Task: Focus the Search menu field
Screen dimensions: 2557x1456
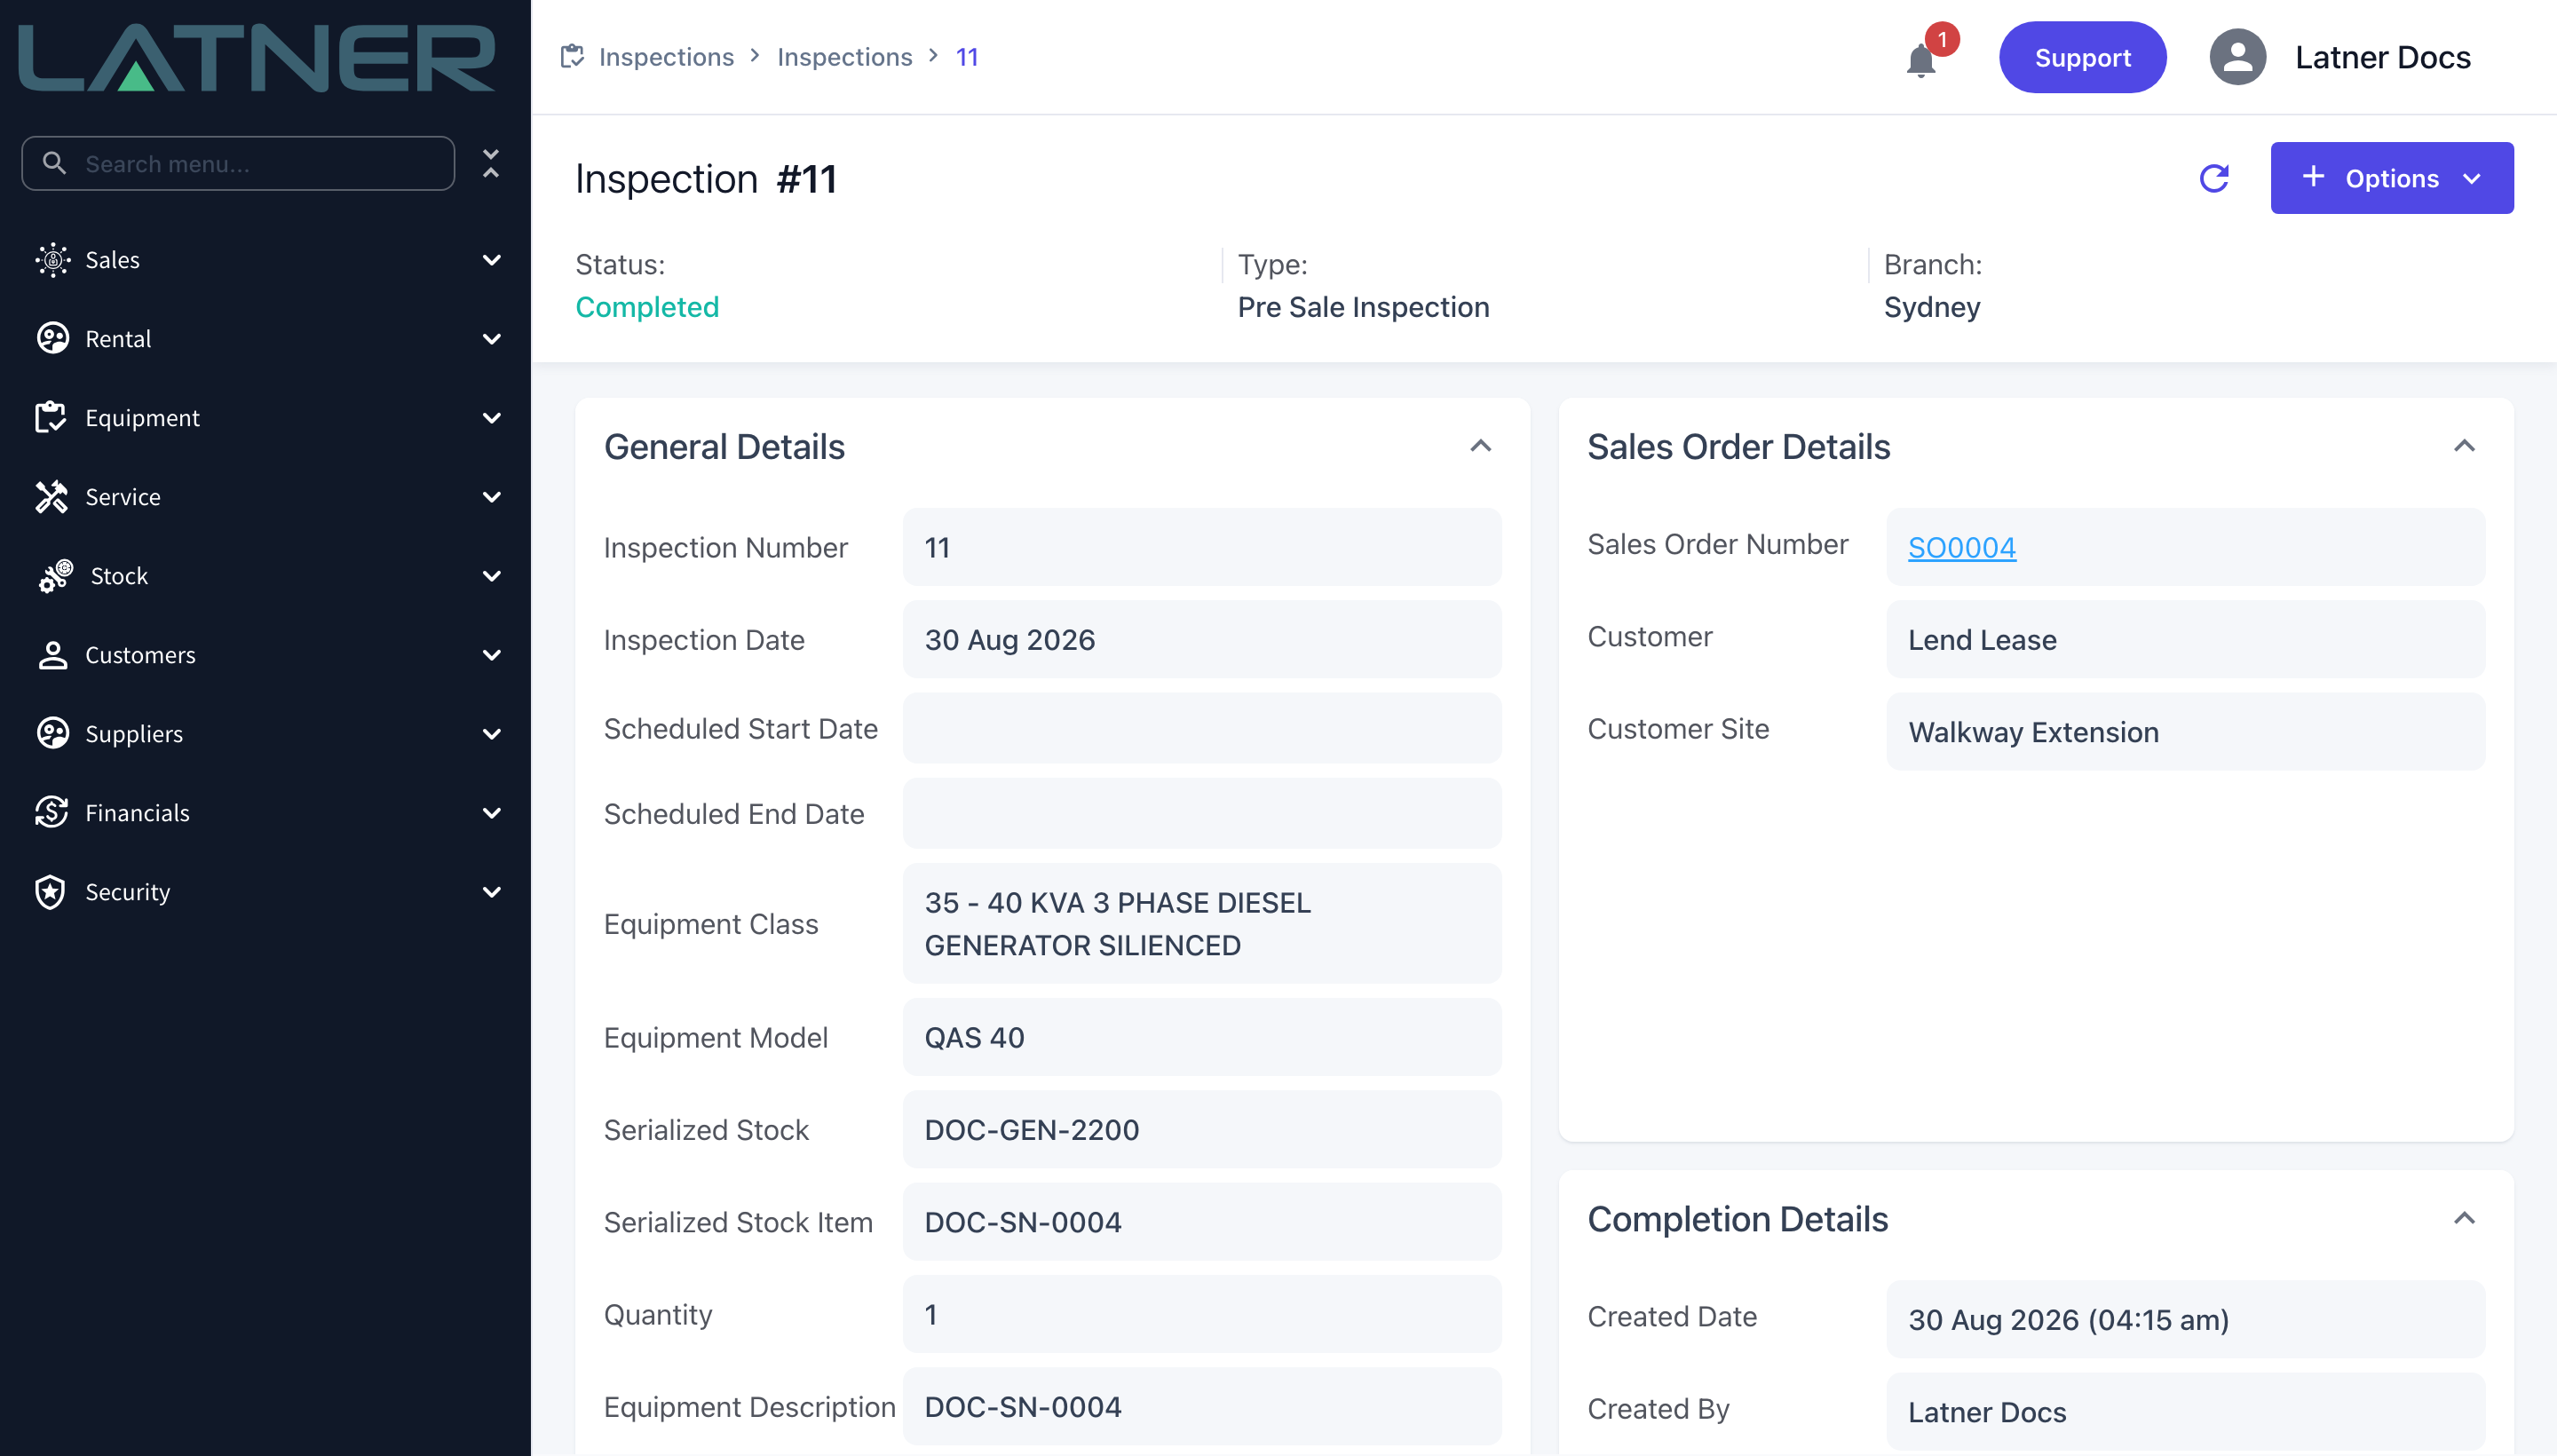Action: coord(238,163)
